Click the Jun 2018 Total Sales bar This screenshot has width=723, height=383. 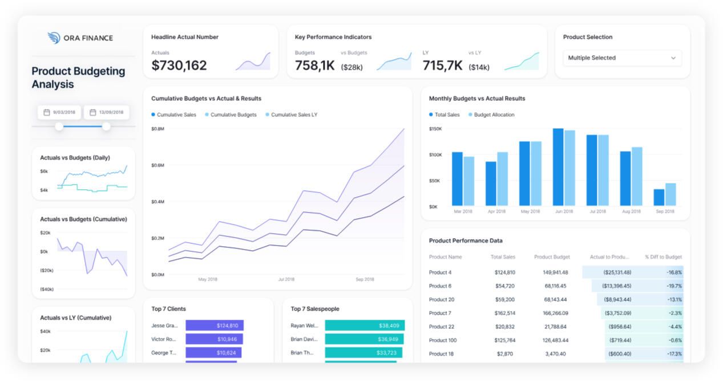point(558,167)
